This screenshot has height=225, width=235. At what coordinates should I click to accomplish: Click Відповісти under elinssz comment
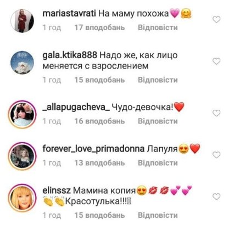pyautogui.click(x=158, y=215)
